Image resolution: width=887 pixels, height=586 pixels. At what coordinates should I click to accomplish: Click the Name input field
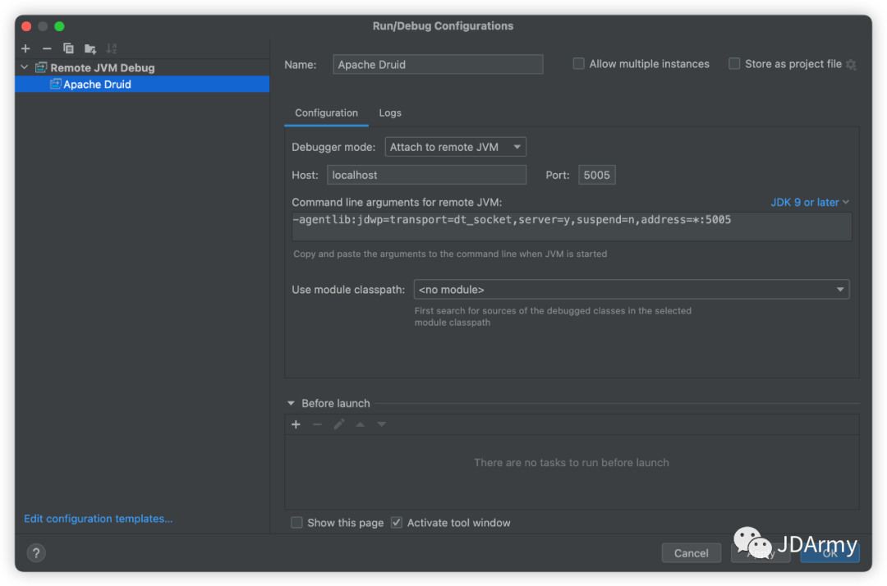tap(438, 64)
